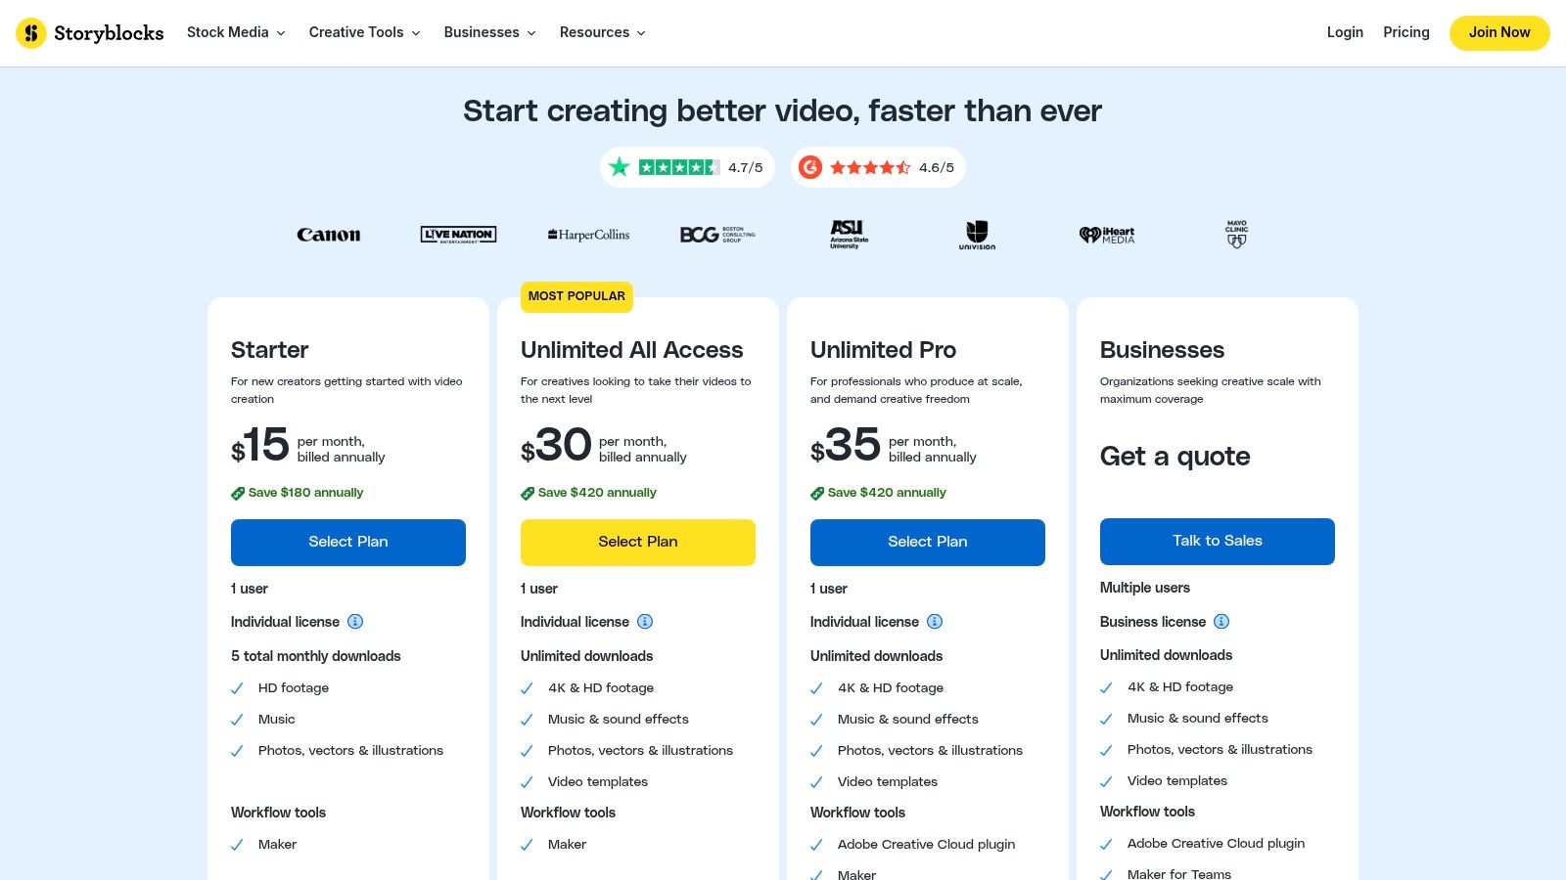Viewport: 1566px width, 880px height.
Task: Click "Maker for Teams" text
Action: [1179, 873]
